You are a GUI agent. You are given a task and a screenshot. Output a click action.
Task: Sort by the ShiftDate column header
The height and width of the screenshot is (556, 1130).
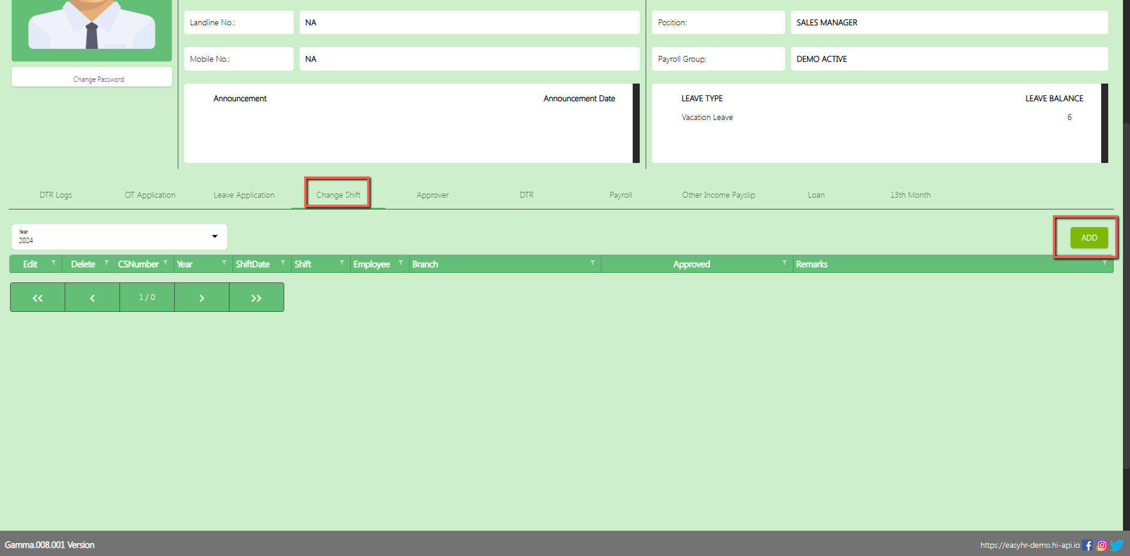coord(252,264)
